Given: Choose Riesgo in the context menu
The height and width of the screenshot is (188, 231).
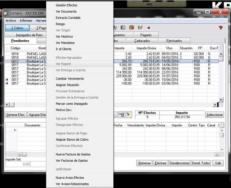Looking at the screenshot, I should coord(60,24).
